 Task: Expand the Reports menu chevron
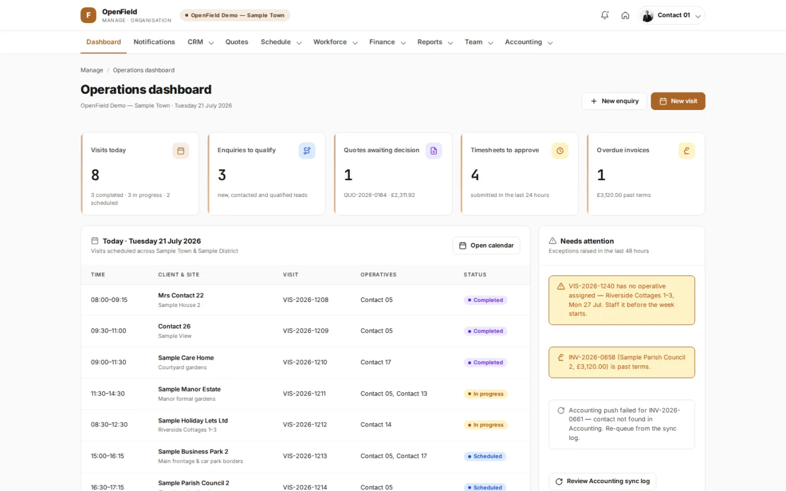450,43
